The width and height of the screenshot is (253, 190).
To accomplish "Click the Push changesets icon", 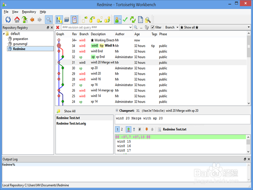I will (x=108, y=20).
